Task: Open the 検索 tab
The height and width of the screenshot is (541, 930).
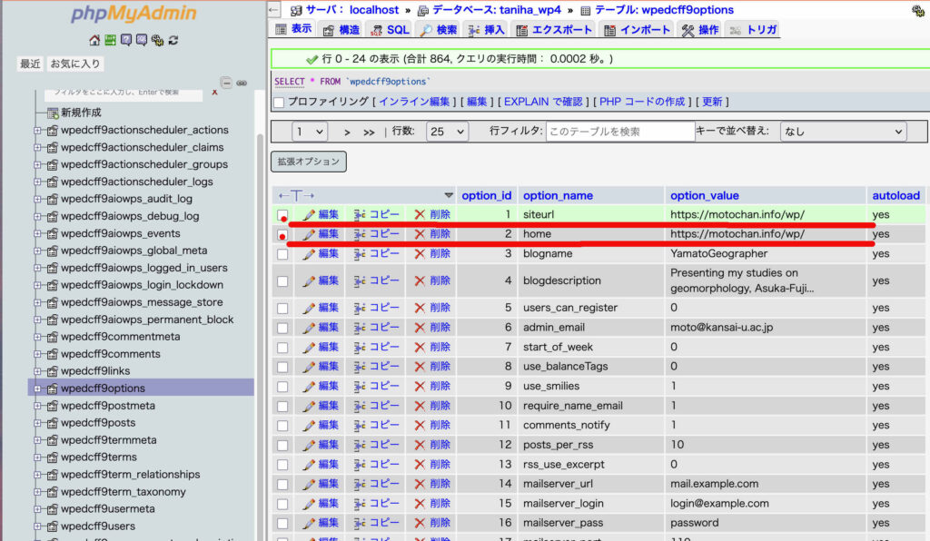Action: click(x=439, y=30)
